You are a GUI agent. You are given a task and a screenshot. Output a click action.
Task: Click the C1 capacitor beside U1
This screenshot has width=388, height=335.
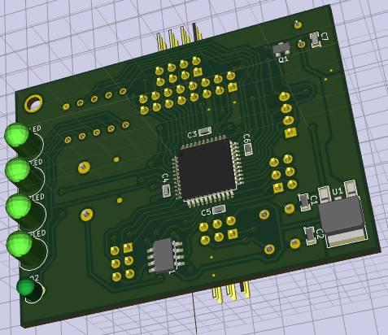[x=304, y=202]
